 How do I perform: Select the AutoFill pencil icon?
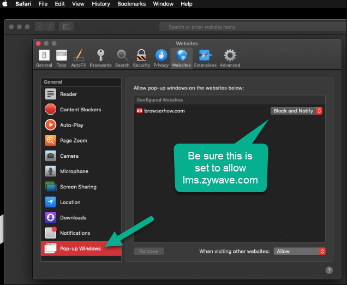tap(79, 58)
